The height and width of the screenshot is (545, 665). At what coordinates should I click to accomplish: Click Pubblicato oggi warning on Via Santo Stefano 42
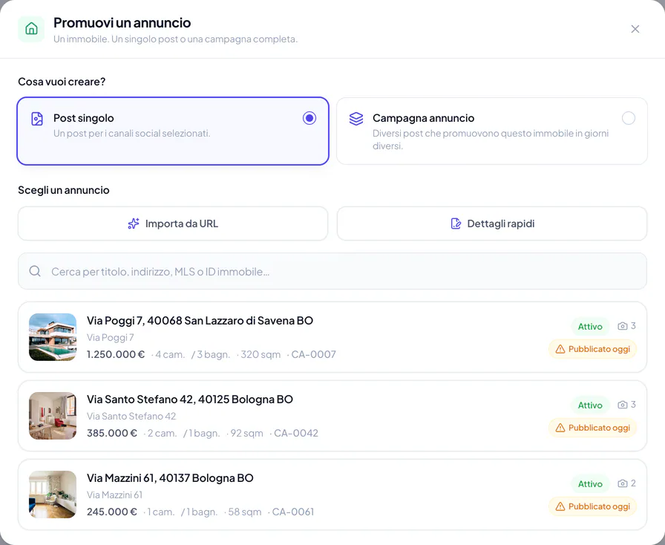tap(592, 428)
